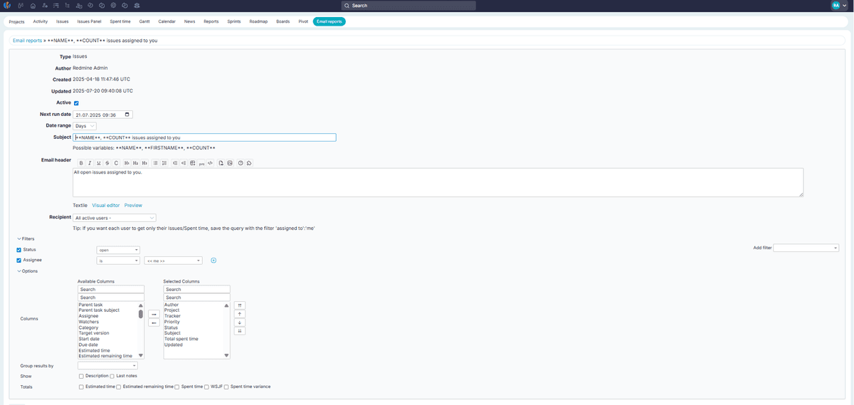Move the selected column right with the arrow
The image size is (854, 405).
click(154, 314)
